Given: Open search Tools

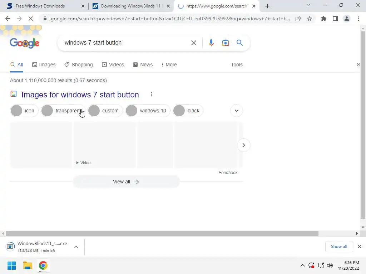Looking at the screenshot, I should [x=237, y=65].
